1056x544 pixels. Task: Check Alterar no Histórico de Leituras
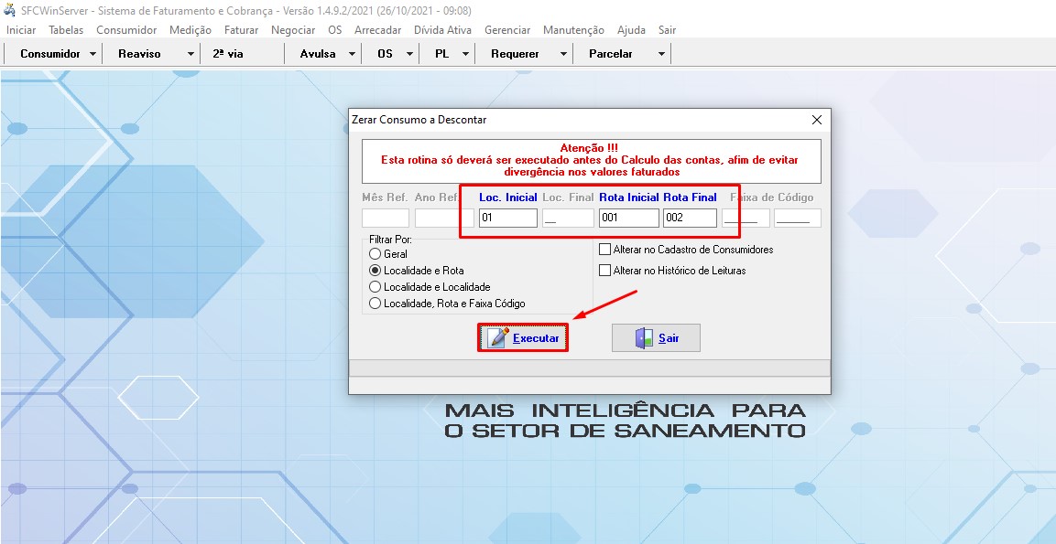[x=604, y=271]
